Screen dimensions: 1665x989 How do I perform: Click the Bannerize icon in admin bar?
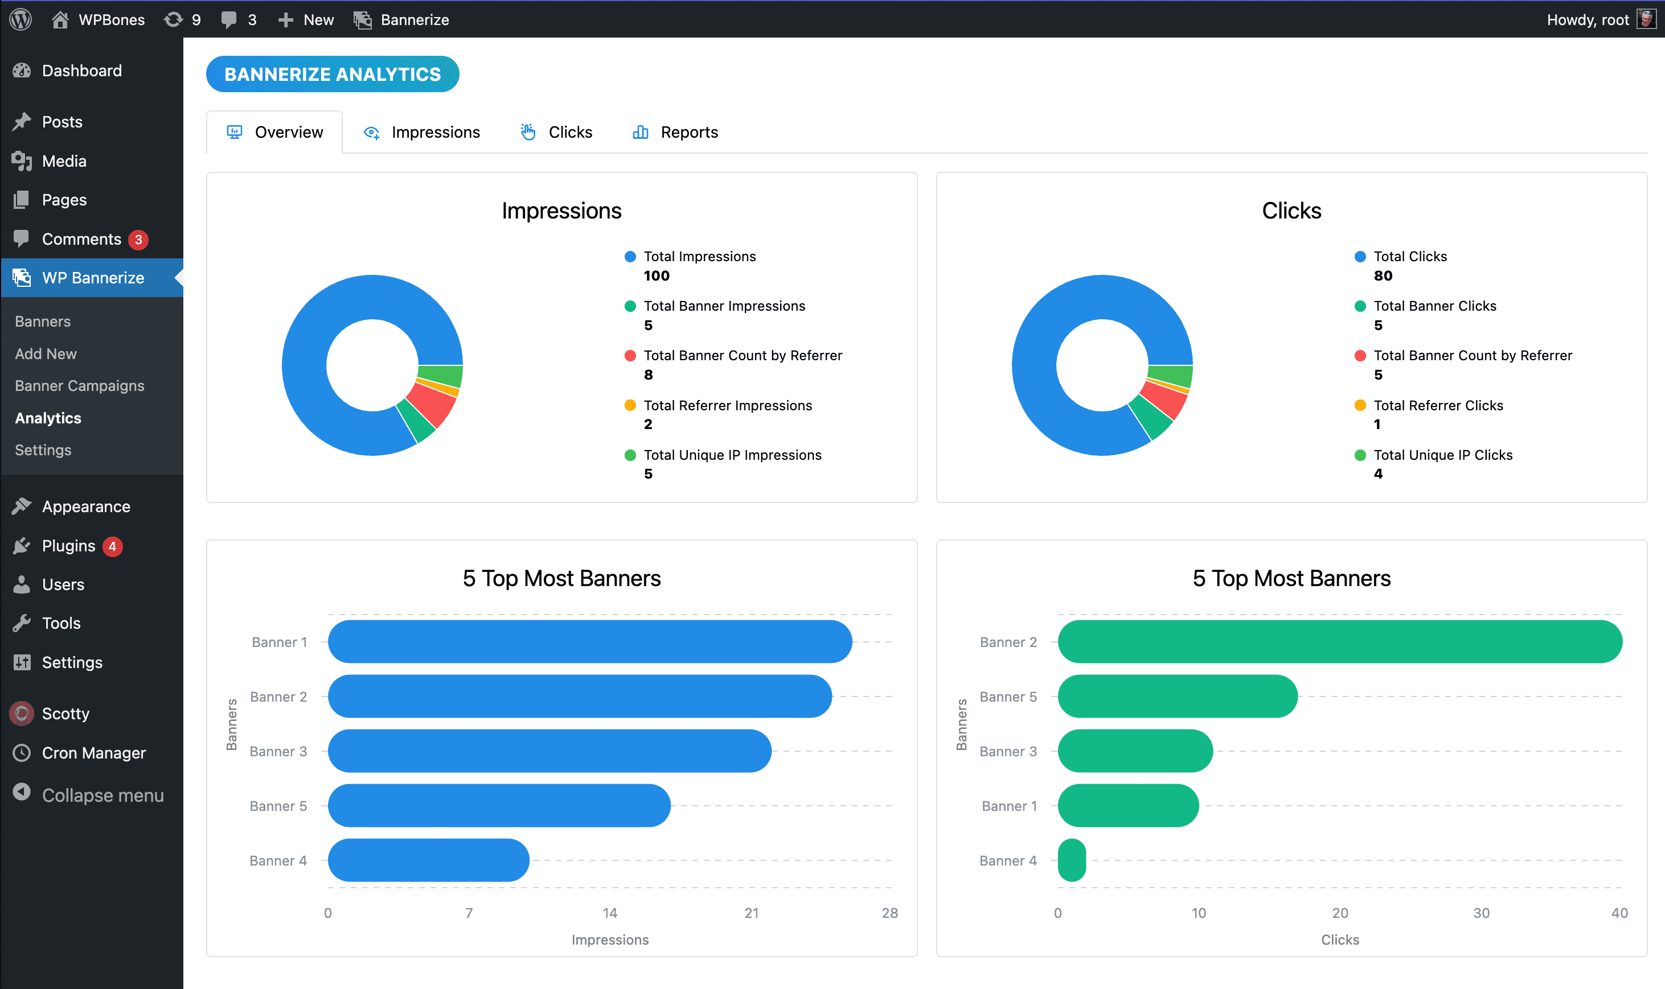point(363,20)
